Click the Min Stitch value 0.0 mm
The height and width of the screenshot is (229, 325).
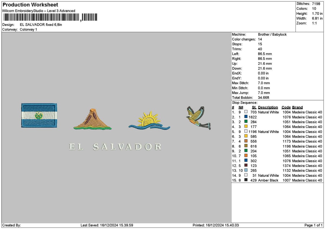coord(264,88)
